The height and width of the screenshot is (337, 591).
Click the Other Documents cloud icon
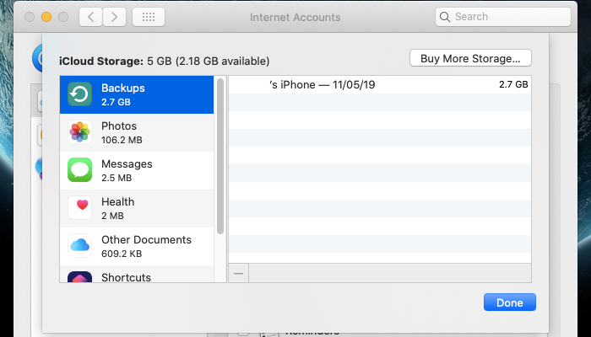coord(79,246)
